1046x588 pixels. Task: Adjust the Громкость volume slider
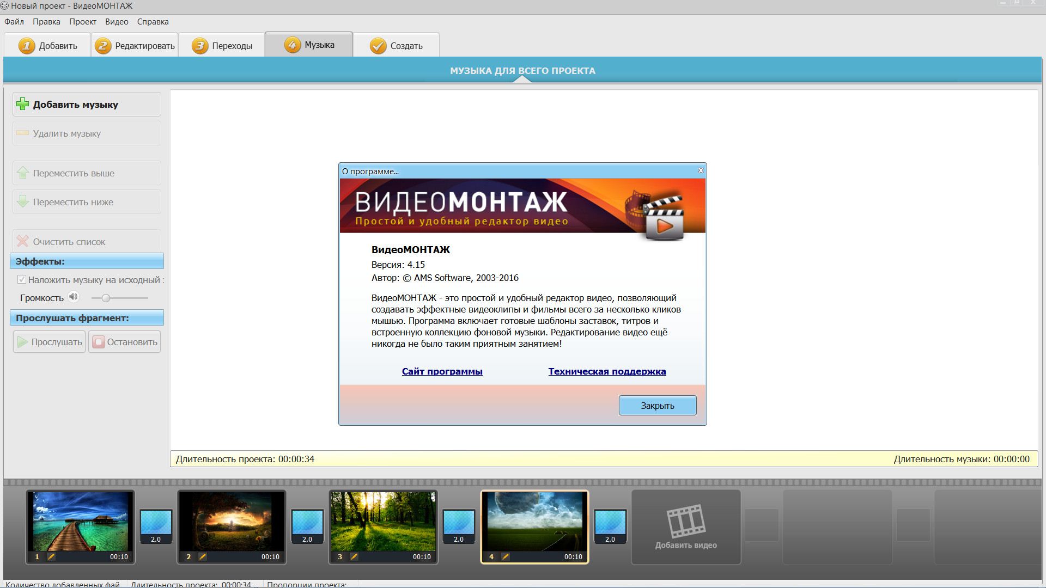(x=120, y=298)
